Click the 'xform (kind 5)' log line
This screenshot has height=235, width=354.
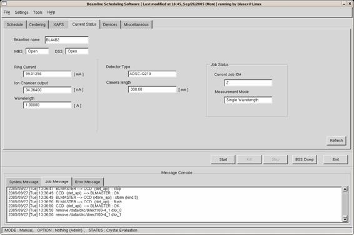(x=73, y=197)
